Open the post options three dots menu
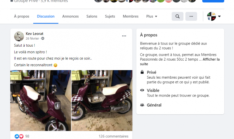 tap(124, 36)
